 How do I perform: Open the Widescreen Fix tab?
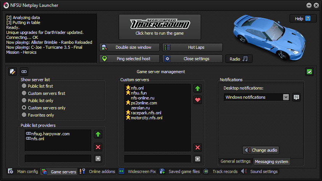[x=137, y=171]
